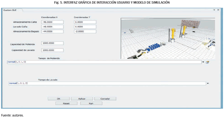Screen dimensions: 224x118
Task: Open the distribution chooser icon beside Tiempo de Molienda
Action: pos(207,62)
